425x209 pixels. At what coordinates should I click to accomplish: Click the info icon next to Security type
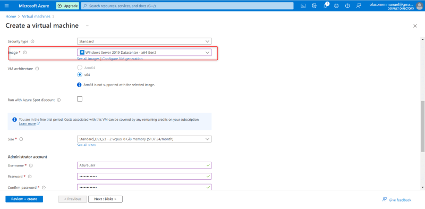point(32,41)
